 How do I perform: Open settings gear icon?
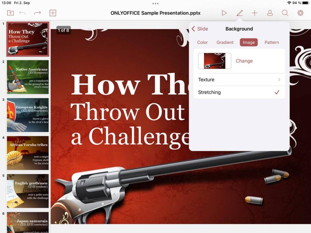click(x=300, y=13)
